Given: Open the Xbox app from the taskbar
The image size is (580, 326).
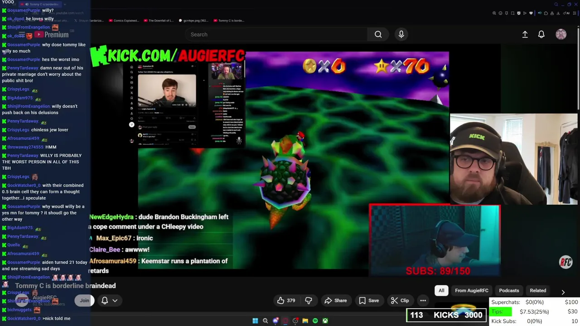Looking at the screenshot, I should coord(325,321).
